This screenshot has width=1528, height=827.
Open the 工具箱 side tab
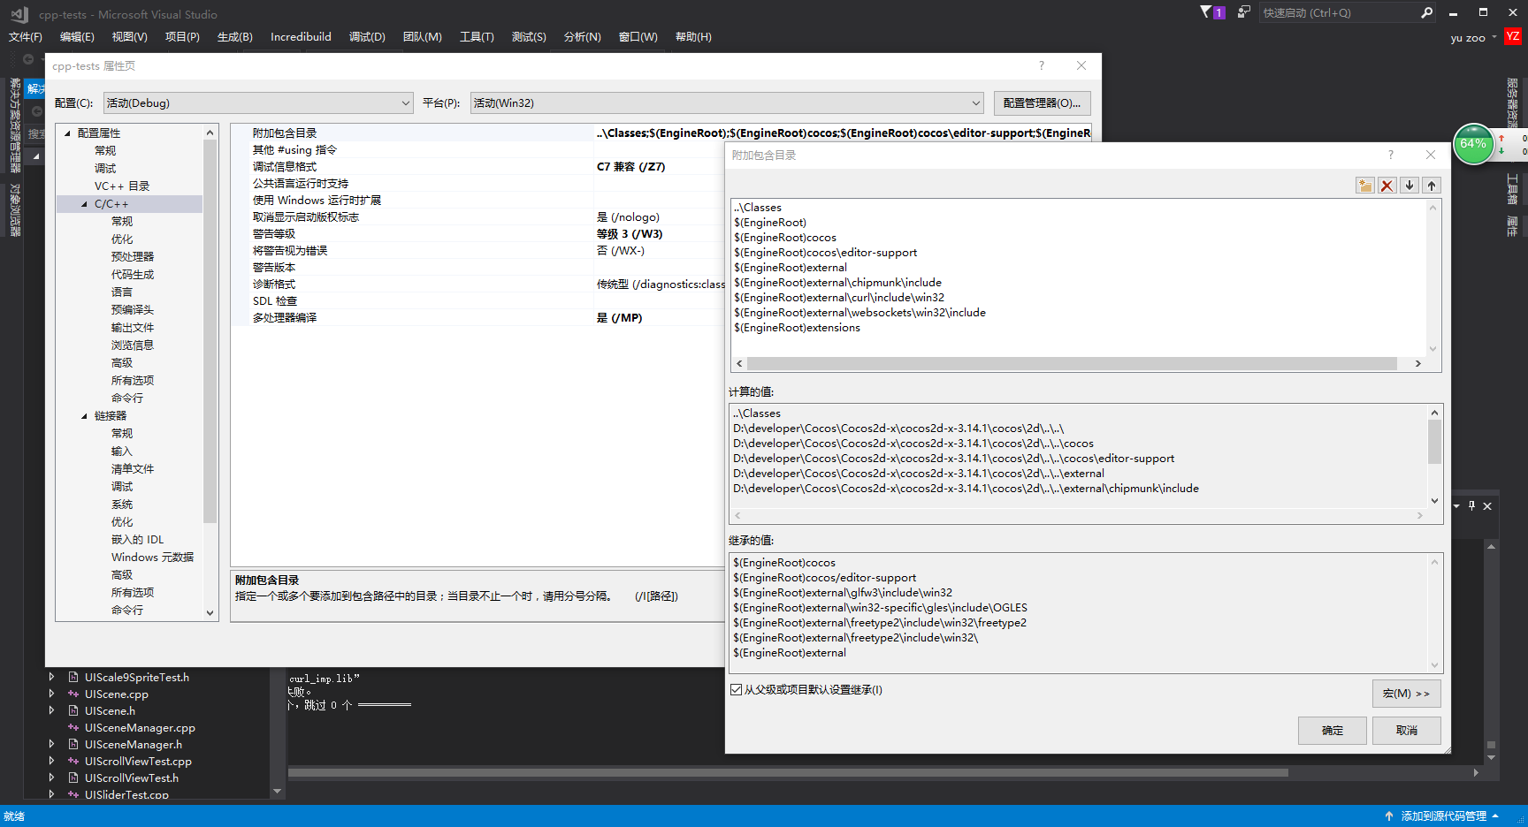(x=1512, y=189)
